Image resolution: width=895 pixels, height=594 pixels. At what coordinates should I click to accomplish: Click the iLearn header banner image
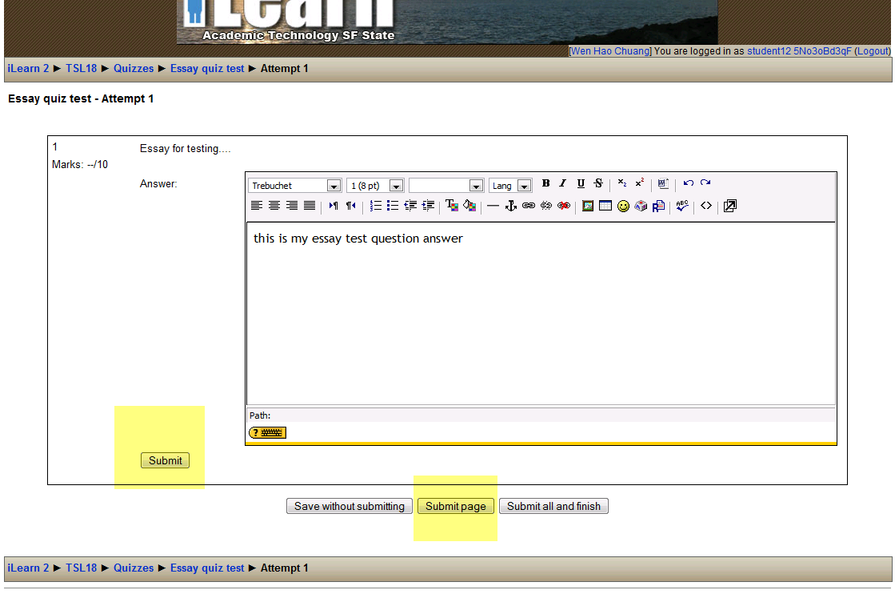pyautogui.click(x=447, y=22)
